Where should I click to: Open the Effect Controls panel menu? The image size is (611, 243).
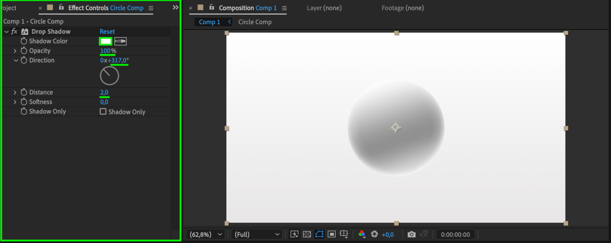point(151,8)
